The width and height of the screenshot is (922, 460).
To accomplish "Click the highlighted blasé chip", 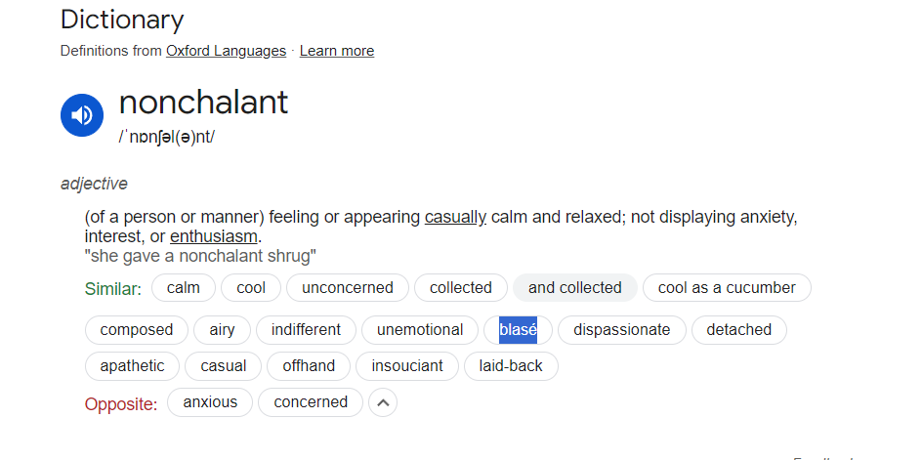I will [x=518, y=330].
